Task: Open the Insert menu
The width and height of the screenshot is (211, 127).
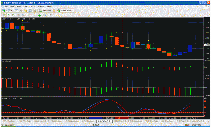Action: tap(19, 6)
